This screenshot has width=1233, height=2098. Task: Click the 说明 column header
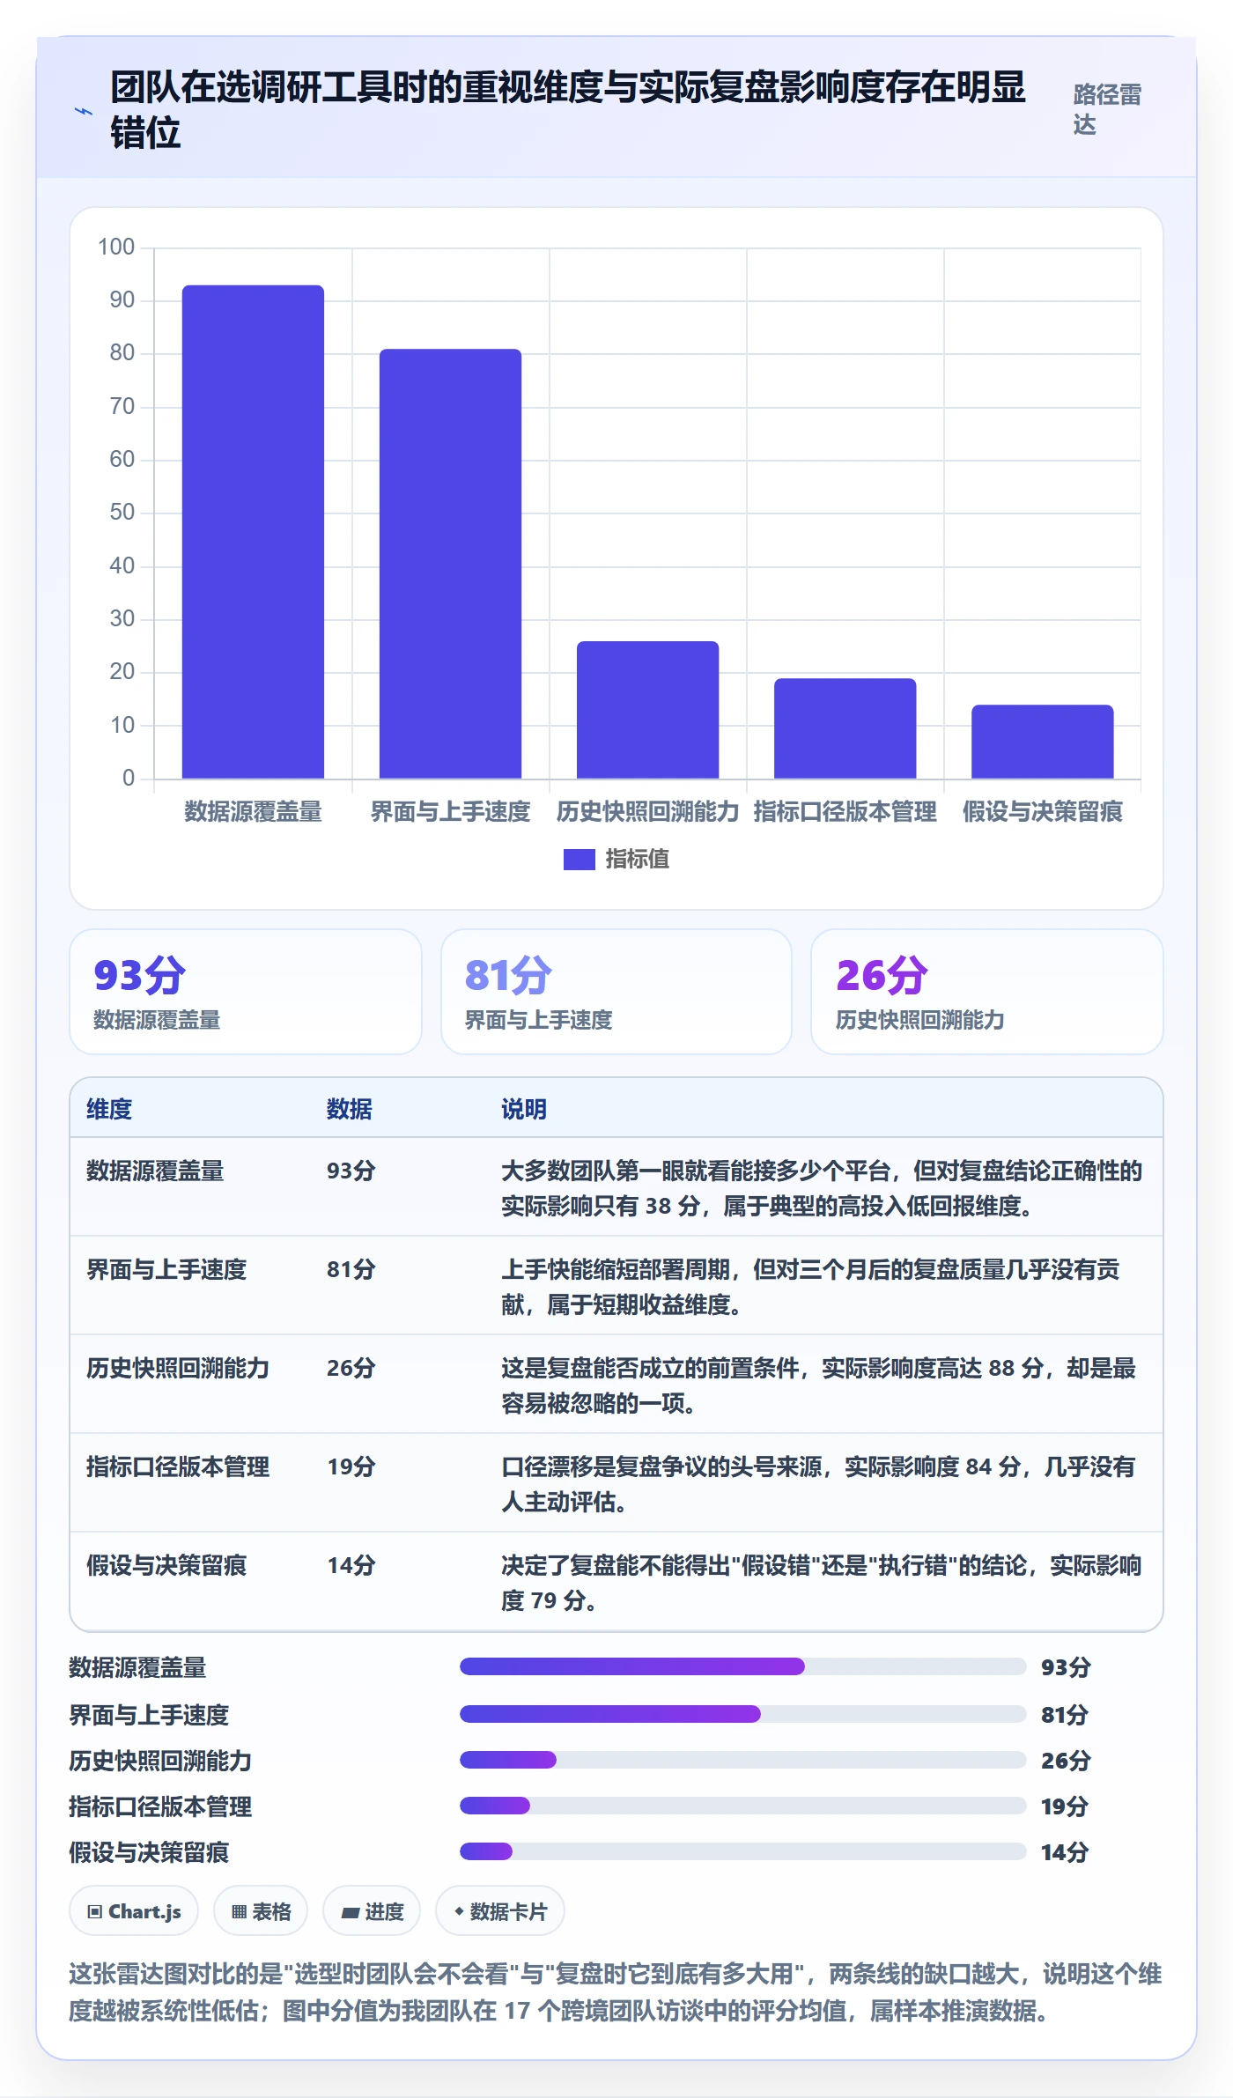point(524,1109)
